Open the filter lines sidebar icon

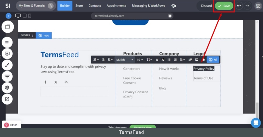tap(7, 76)
